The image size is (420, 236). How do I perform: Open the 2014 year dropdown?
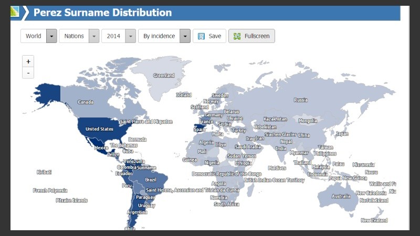pyautogui.click(x=130, y=36)
